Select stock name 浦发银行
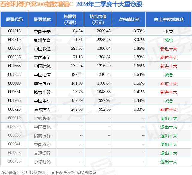The width and height of the screenshot is (192, 175). coord(42,84)
